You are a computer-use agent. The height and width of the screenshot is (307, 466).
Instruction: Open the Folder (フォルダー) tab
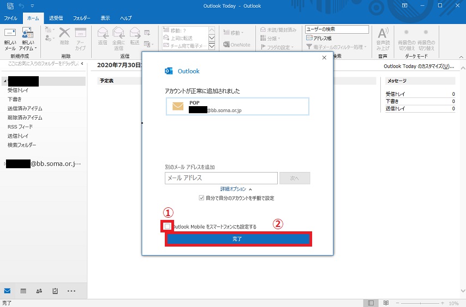pos(81,18)
